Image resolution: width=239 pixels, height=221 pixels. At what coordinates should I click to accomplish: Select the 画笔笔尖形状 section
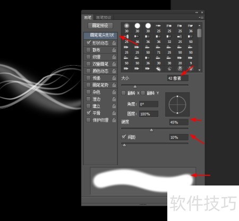[x=100, y=35]
